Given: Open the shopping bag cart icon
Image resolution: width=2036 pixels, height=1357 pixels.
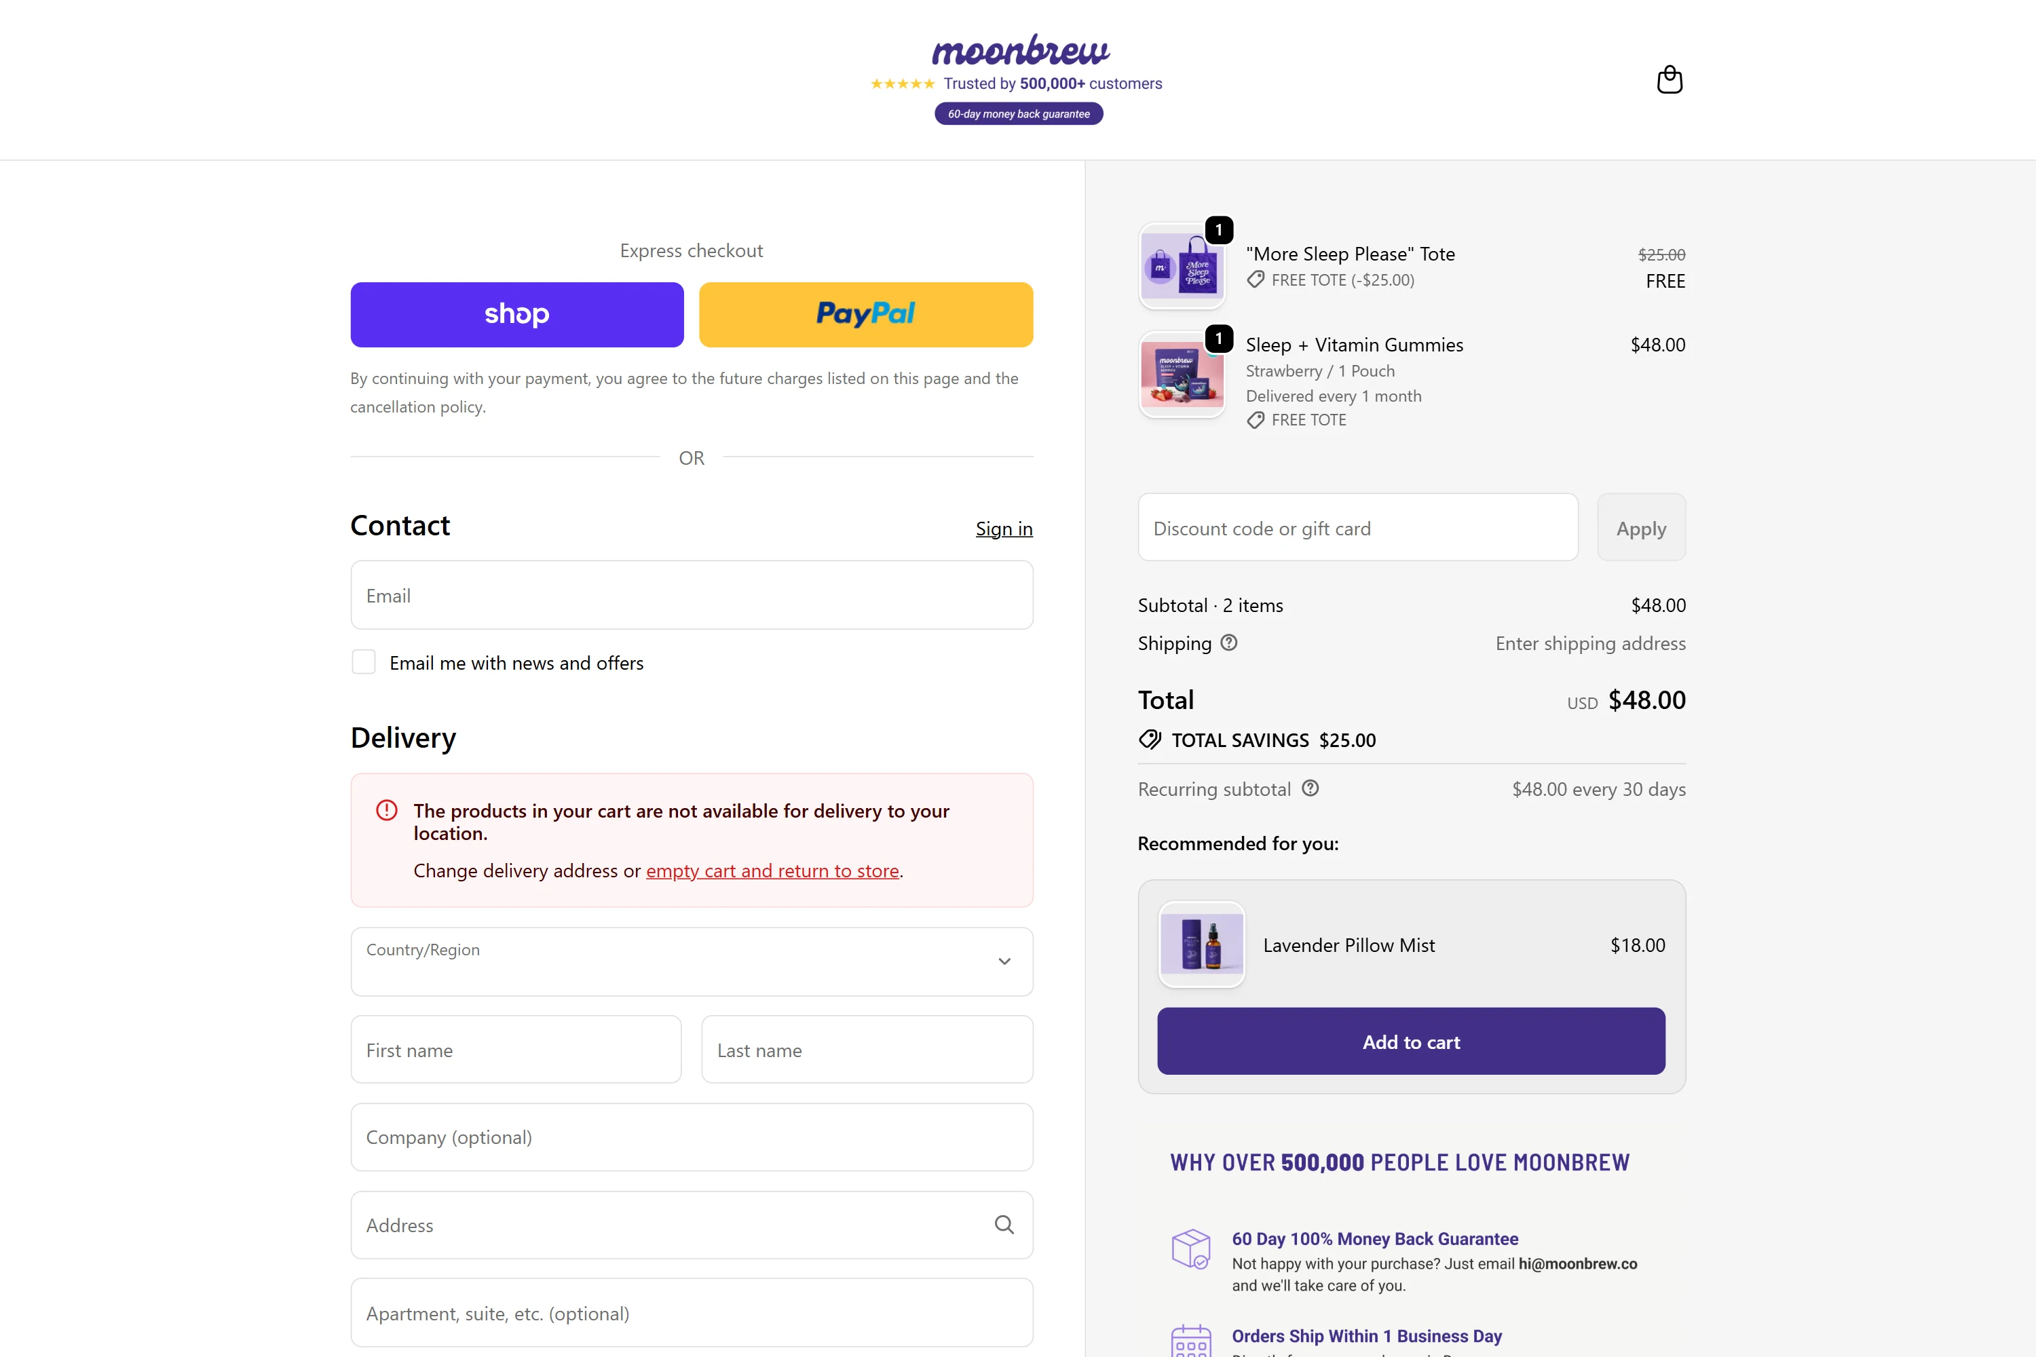Looking at the screenshot, I should 1669,79.
